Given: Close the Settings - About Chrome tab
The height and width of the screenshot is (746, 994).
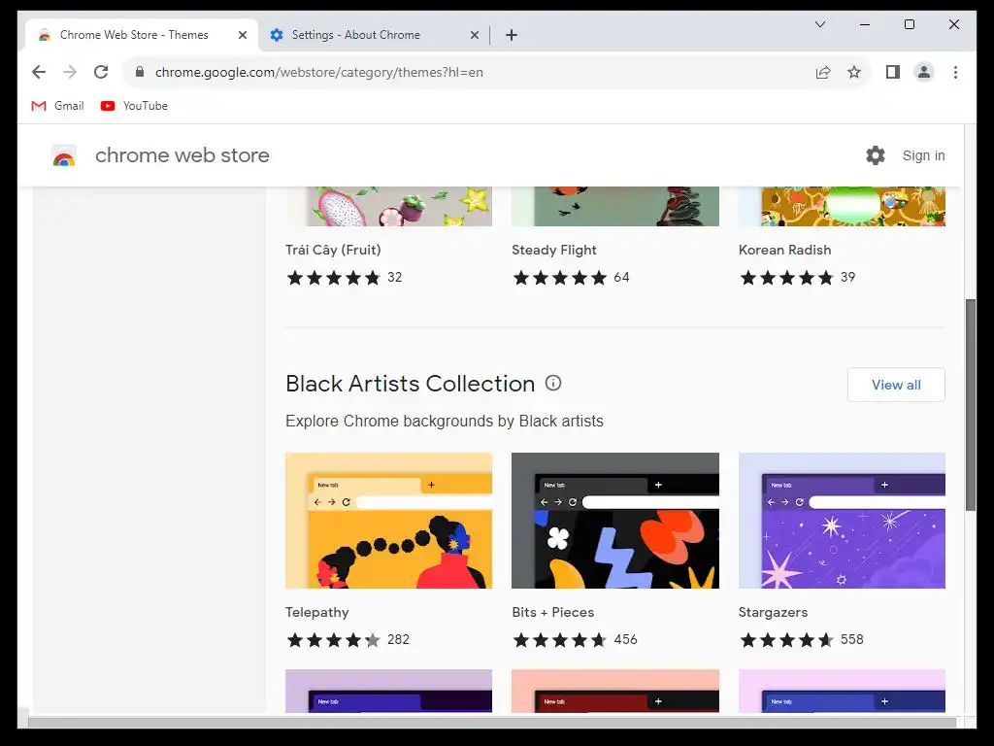Looking at the screenshot, I should pos(474,35).
